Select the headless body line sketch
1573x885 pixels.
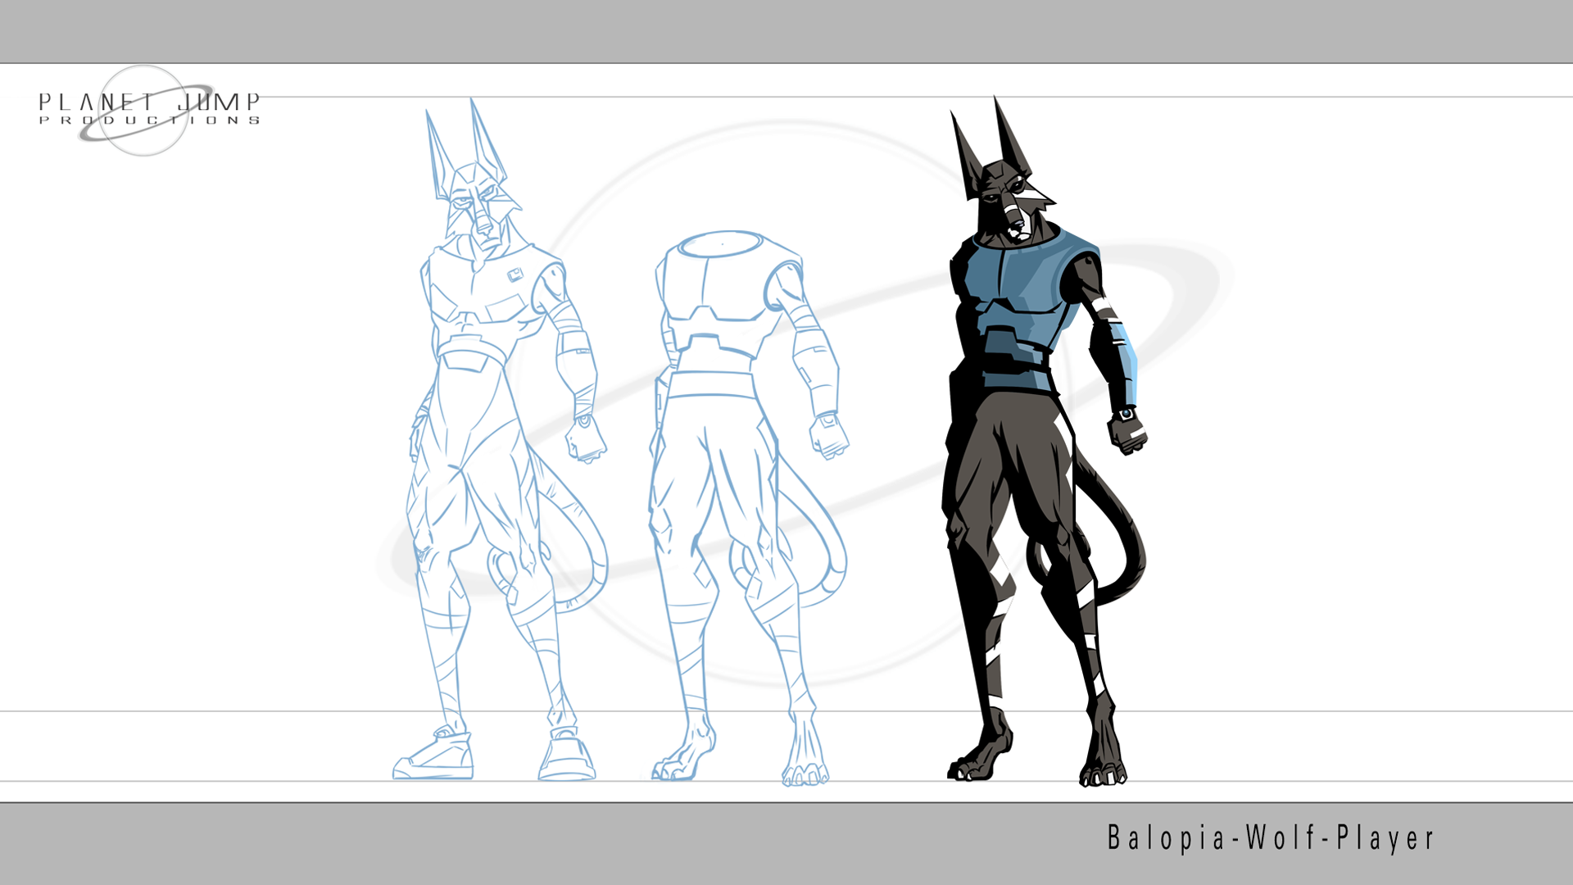[x=748, y=508]
